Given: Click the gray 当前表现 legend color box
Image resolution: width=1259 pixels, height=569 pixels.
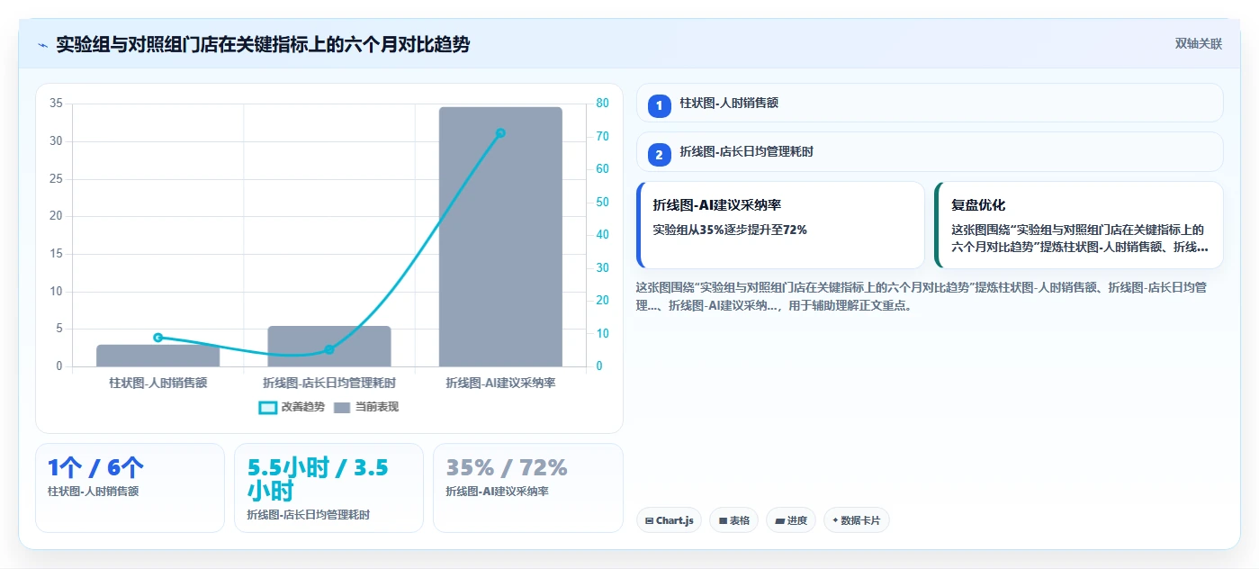Looking at the screenshot, I should point(342,407).
